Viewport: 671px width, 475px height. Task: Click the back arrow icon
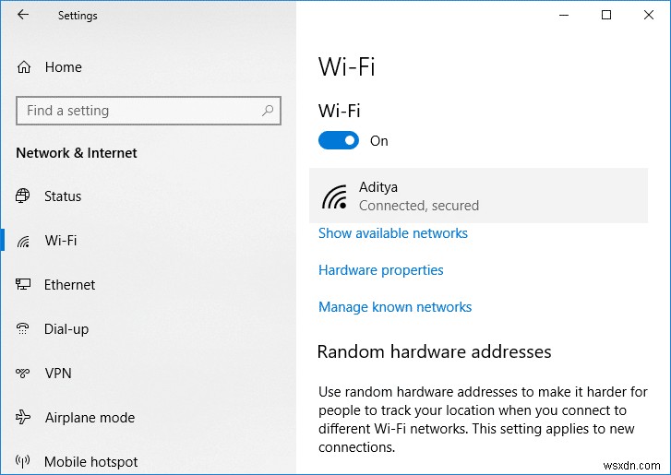coord(23,15)
